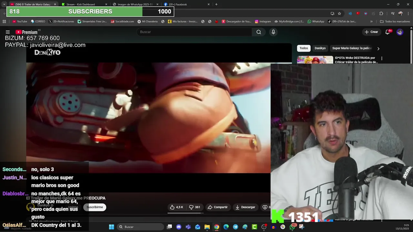
Task: Show hidden bookmarks with the double chevron
Action: (371, 22)
